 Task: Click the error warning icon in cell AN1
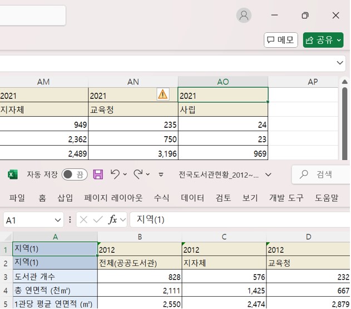(x=163, y=94)
